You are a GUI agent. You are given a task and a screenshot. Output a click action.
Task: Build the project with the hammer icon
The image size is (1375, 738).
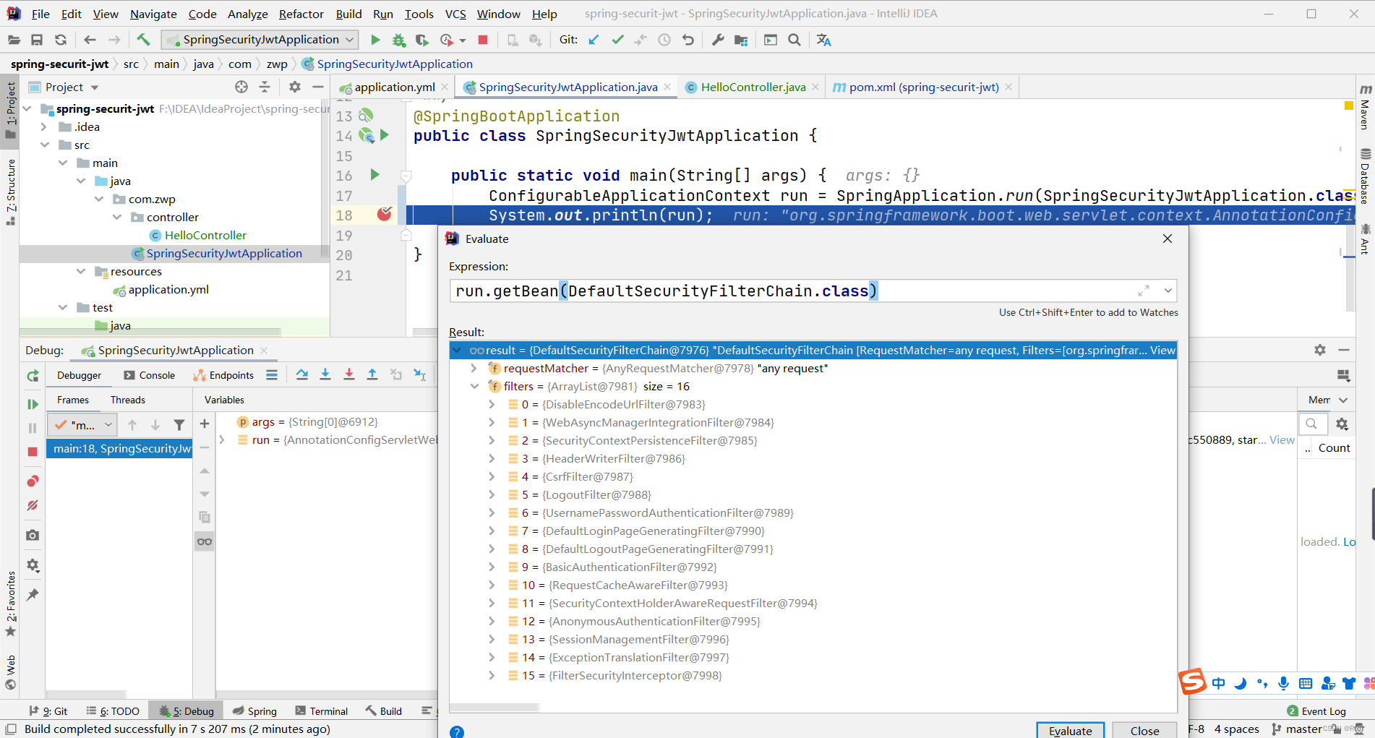pyautogui.click(x=143, y=40)
